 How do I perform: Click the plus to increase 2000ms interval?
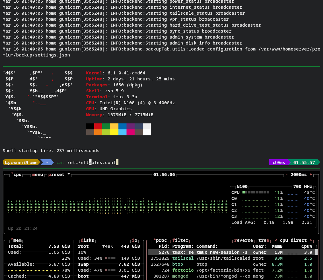311,175
